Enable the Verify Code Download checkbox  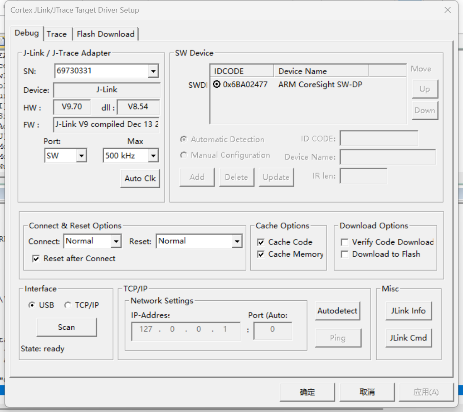pyautogui.click(x=345, y=242)
